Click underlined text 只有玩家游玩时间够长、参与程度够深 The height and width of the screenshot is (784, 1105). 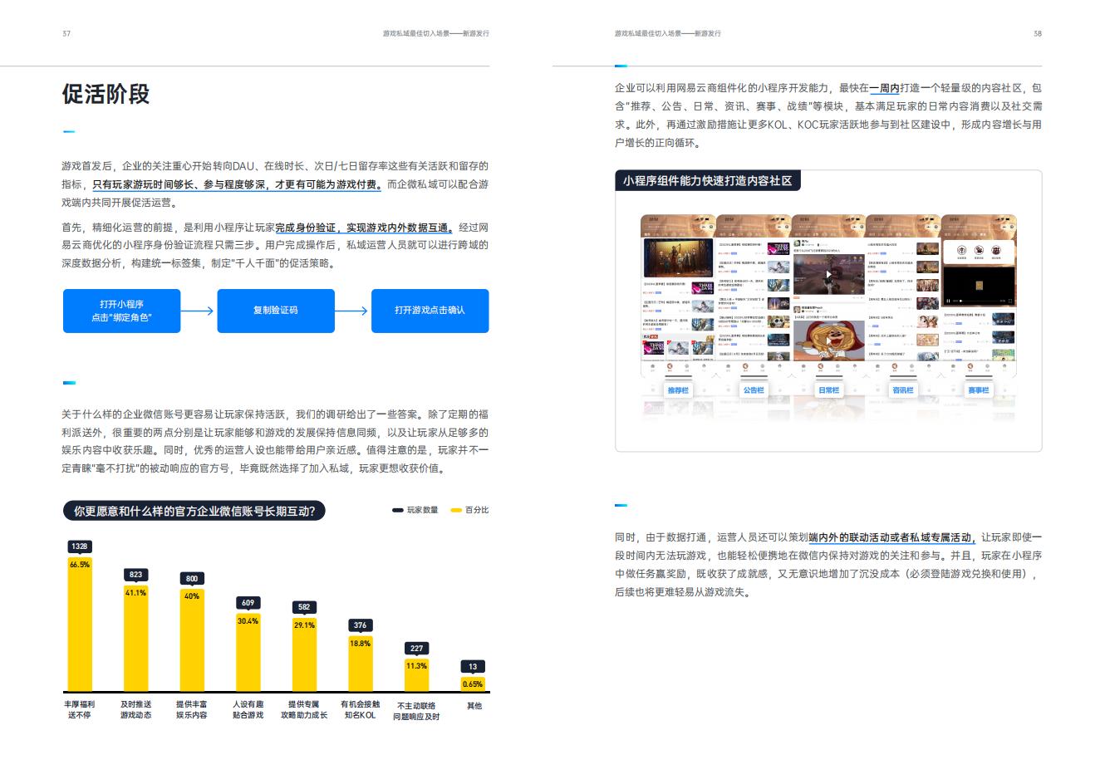point(183,185)
